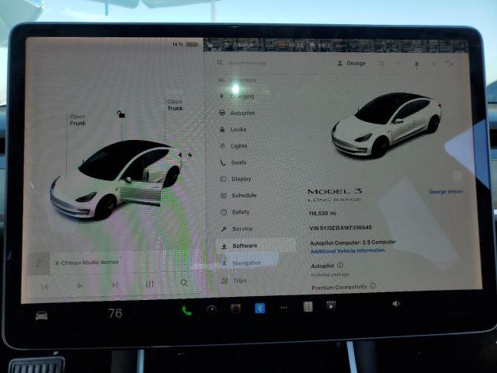Open car controls via the car icon
Image resolution: width=497 pixels, height=373 pixels.
41,315
